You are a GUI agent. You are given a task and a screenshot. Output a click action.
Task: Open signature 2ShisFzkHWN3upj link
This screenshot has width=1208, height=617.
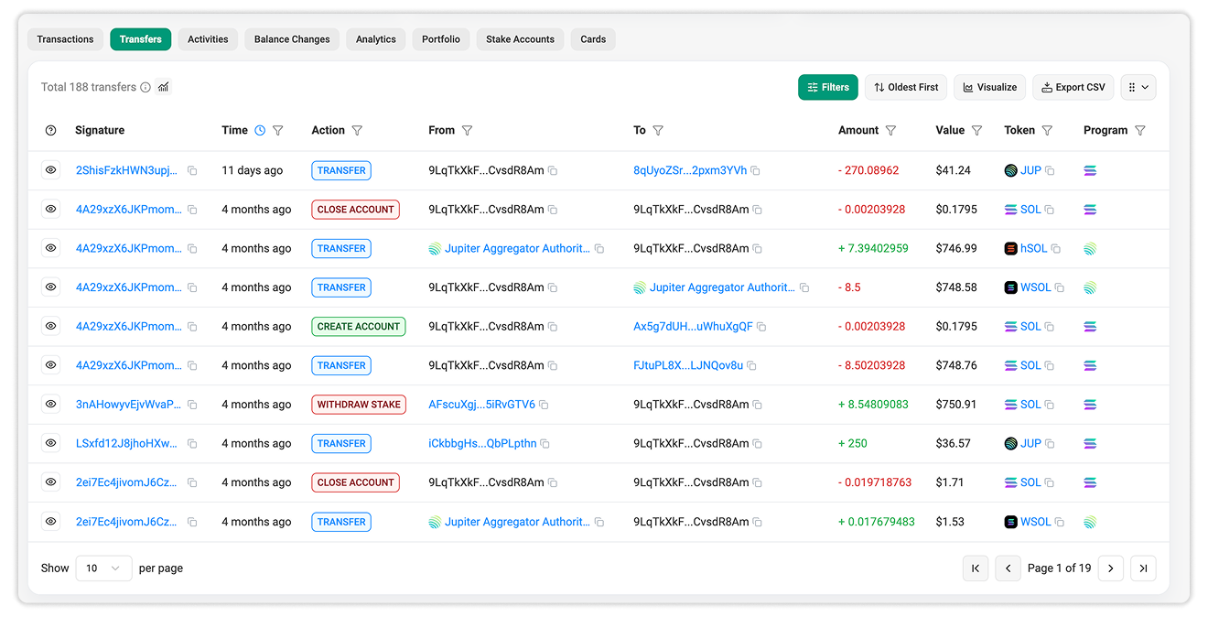pos(127,170)
